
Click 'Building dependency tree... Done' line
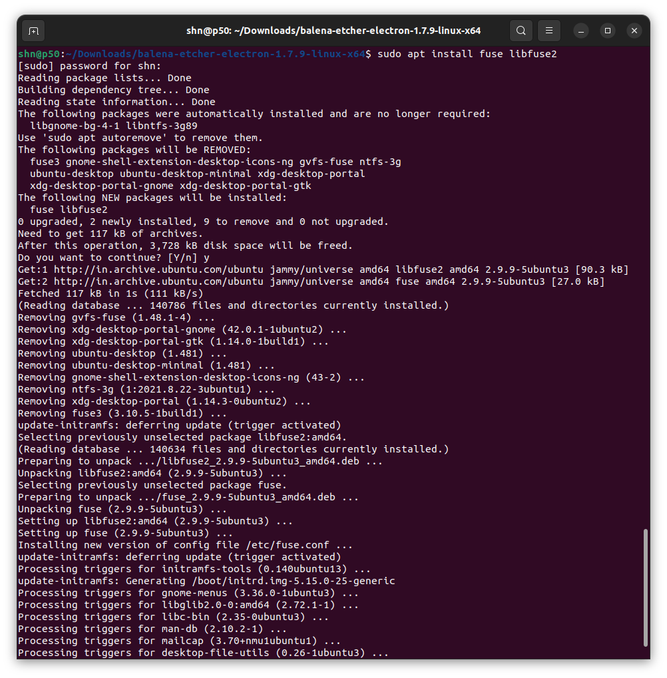113,90
